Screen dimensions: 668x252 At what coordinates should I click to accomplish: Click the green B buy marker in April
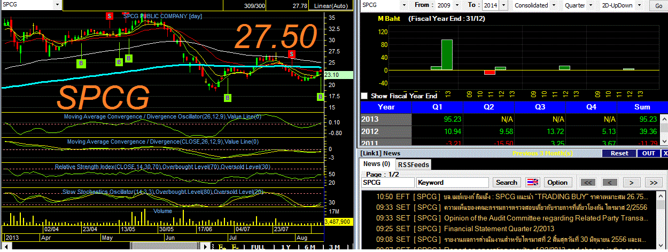81,63
